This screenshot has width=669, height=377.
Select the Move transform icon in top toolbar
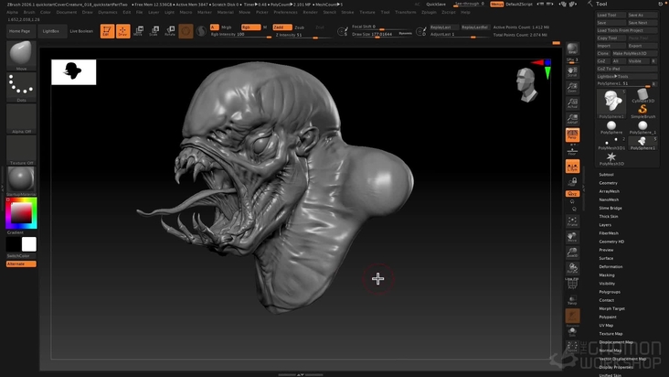(x=138, y=31)
